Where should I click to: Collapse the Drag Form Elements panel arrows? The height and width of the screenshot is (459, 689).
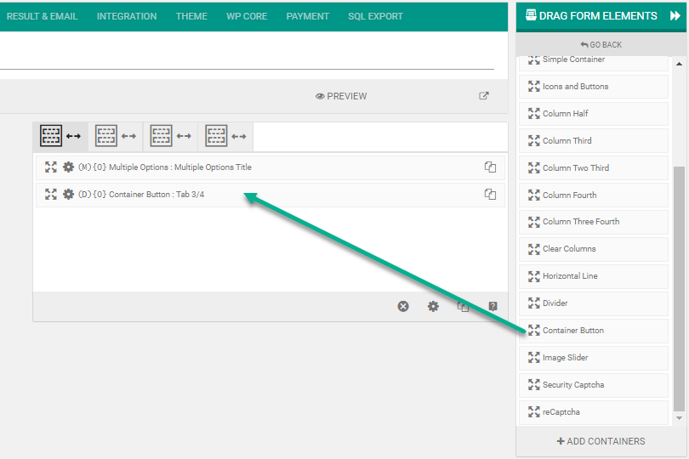click(675, 15)
